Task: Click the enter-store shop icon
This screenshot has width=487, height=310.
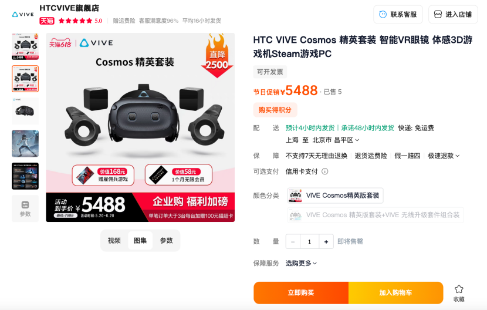Action: click(x=438, y=14)
